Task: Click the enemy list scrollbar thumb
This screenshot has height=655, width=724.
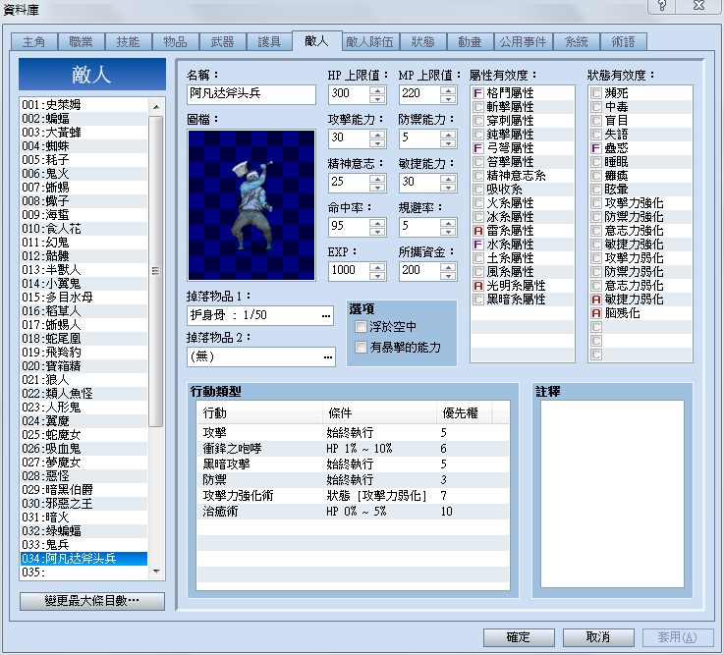Action: point(156,271)
